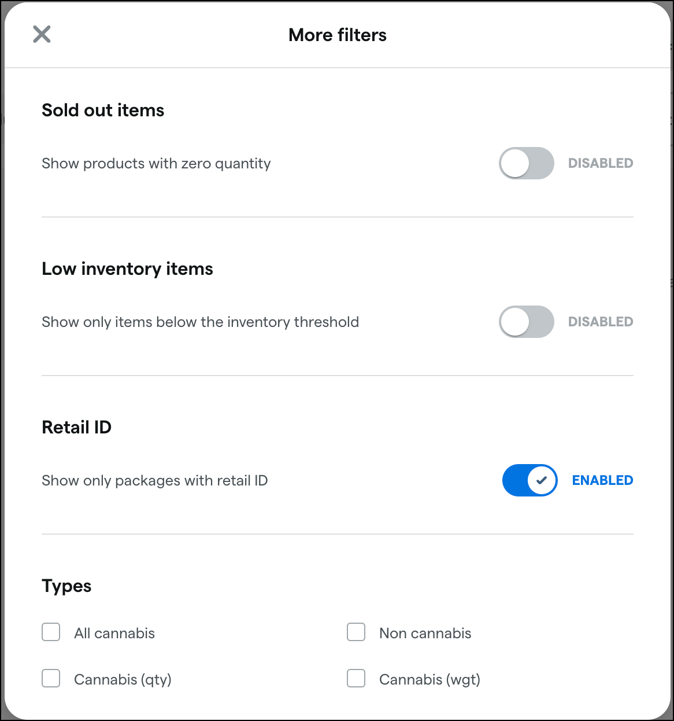The width and height of the screenshot is (674, 721).
Task: Click the "Types" section heading
Action: point(66,586)
